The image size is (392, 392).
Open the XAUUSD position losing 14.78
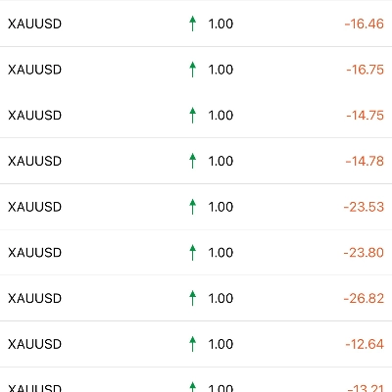(x=196, y=161)
